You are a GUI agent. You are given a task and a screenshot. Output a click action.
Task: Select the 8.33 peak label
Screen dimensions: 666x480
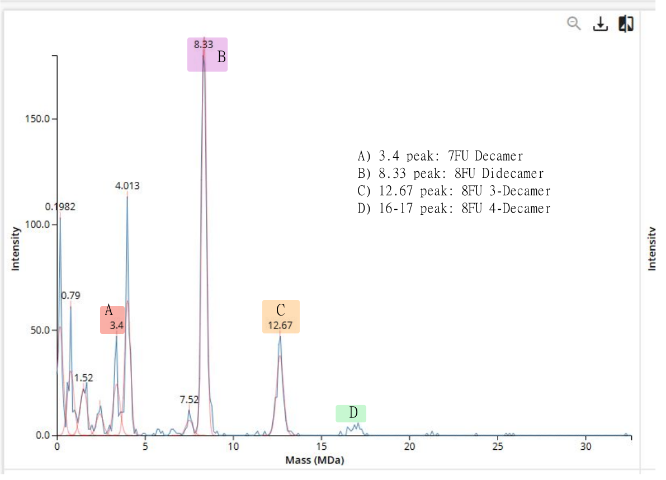(204, 44)
